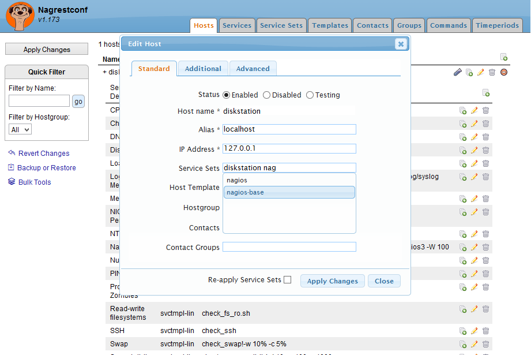The height and width of the screenshot is (355, 531).
Task: Click Apply Changes in Edit Host dialog
Action: pos(332,281)
